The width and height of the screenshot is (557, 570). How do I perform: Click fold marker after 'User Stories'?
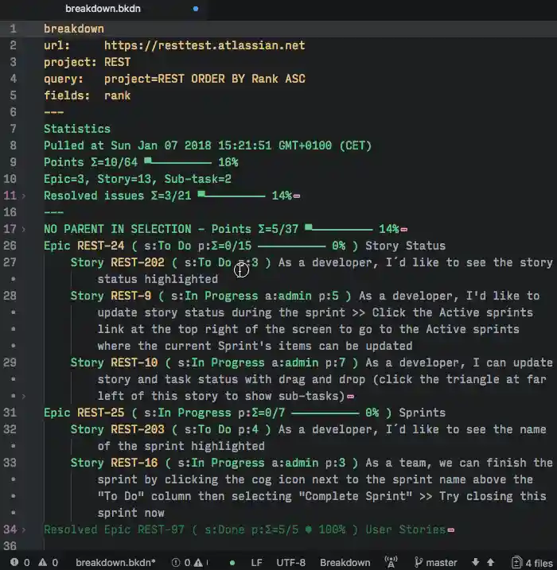pos(450,530)
